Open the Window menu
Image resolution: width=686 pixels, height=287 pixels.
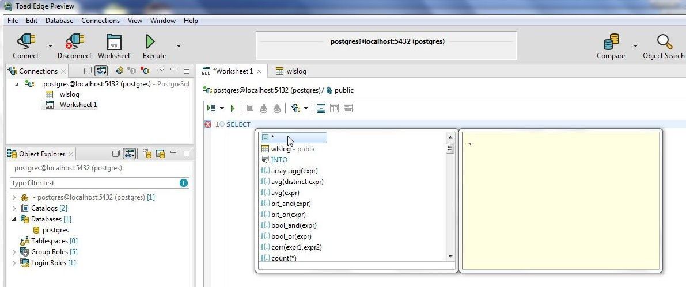point(163,21)
